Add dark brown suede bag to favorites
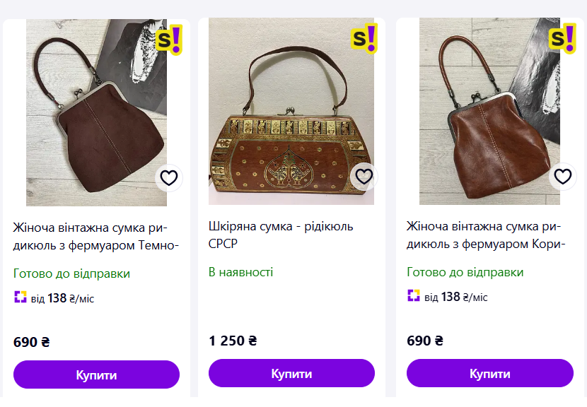587x407 pixels. coord(169,178)
